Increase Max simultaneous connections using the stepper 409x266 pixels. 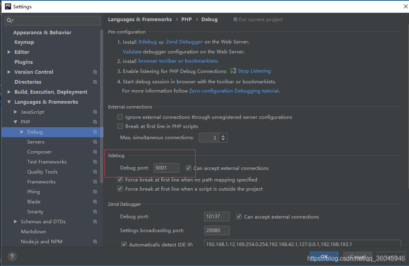coord(223,136)
